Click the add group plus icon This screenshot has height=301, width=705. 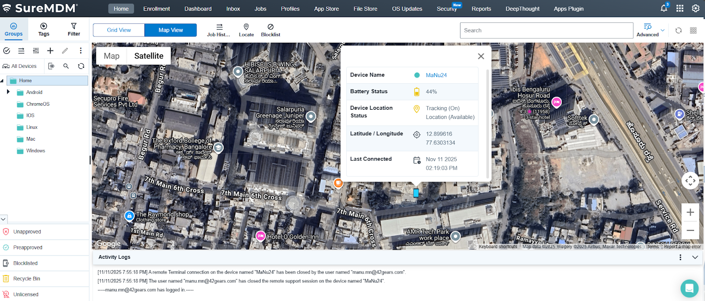pyautogui.click(x=50, y=51)
